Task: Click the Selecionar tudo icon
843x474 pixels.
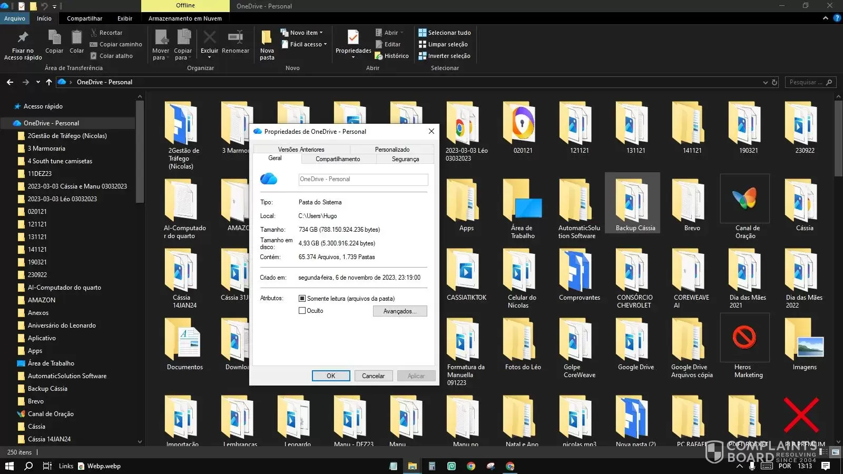Action: (x=422, y=33)
